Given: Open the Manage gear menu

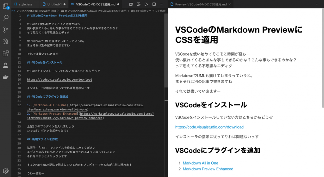Looking at the screenshot, I should (x=6, y=171).
